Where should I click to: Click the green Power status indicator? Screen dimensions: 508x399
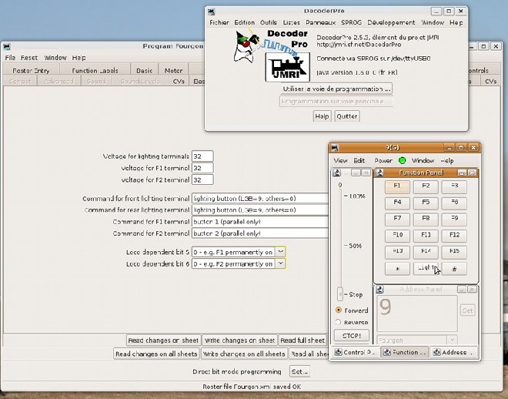tap(402, 160)
